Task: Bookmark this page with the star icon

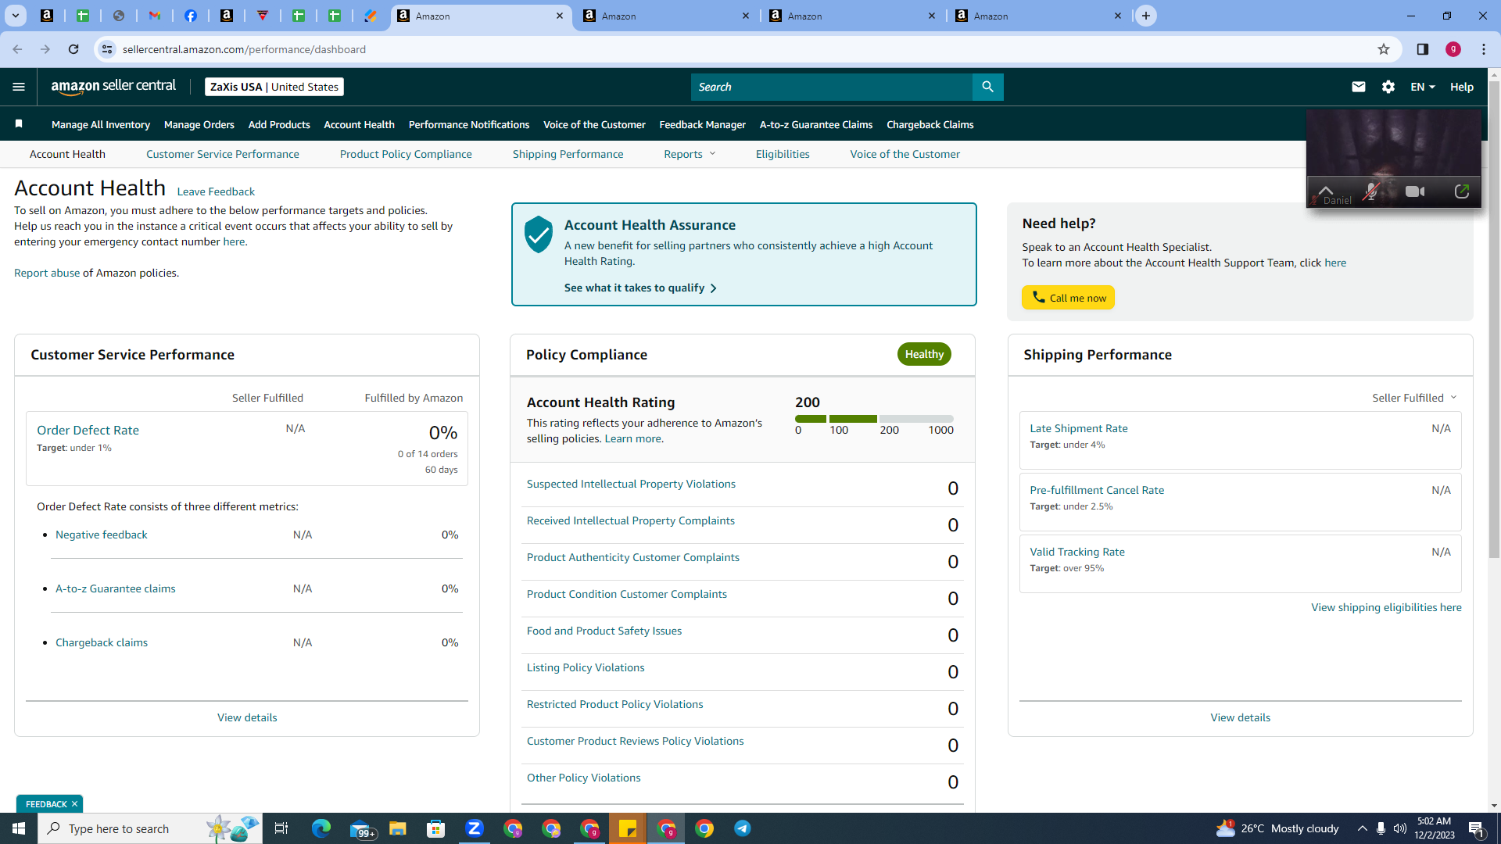Action: (1384, 49)
